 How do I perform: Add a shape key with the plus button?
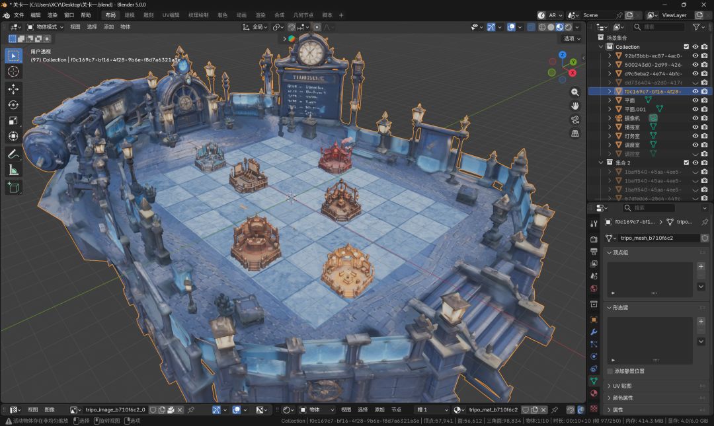[x=701, y=322]
